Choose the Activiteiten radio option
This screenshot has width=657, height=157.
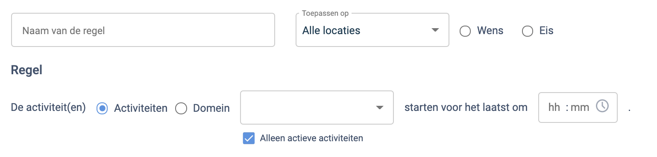[x=103, y=108]
